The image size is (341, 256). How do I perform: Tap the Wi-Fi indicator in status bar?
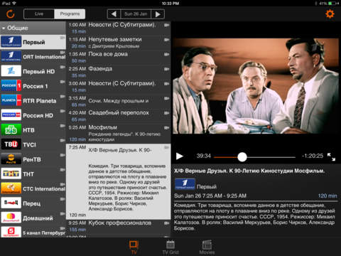[x=14, y=4]
